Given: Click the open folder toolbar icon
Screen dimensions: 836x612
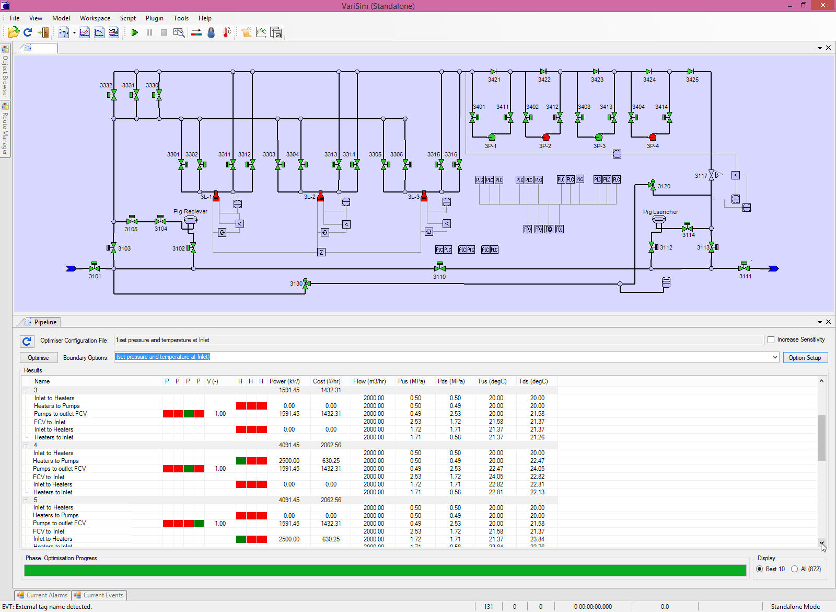Looking at the screenshot, I should (13, 32).
